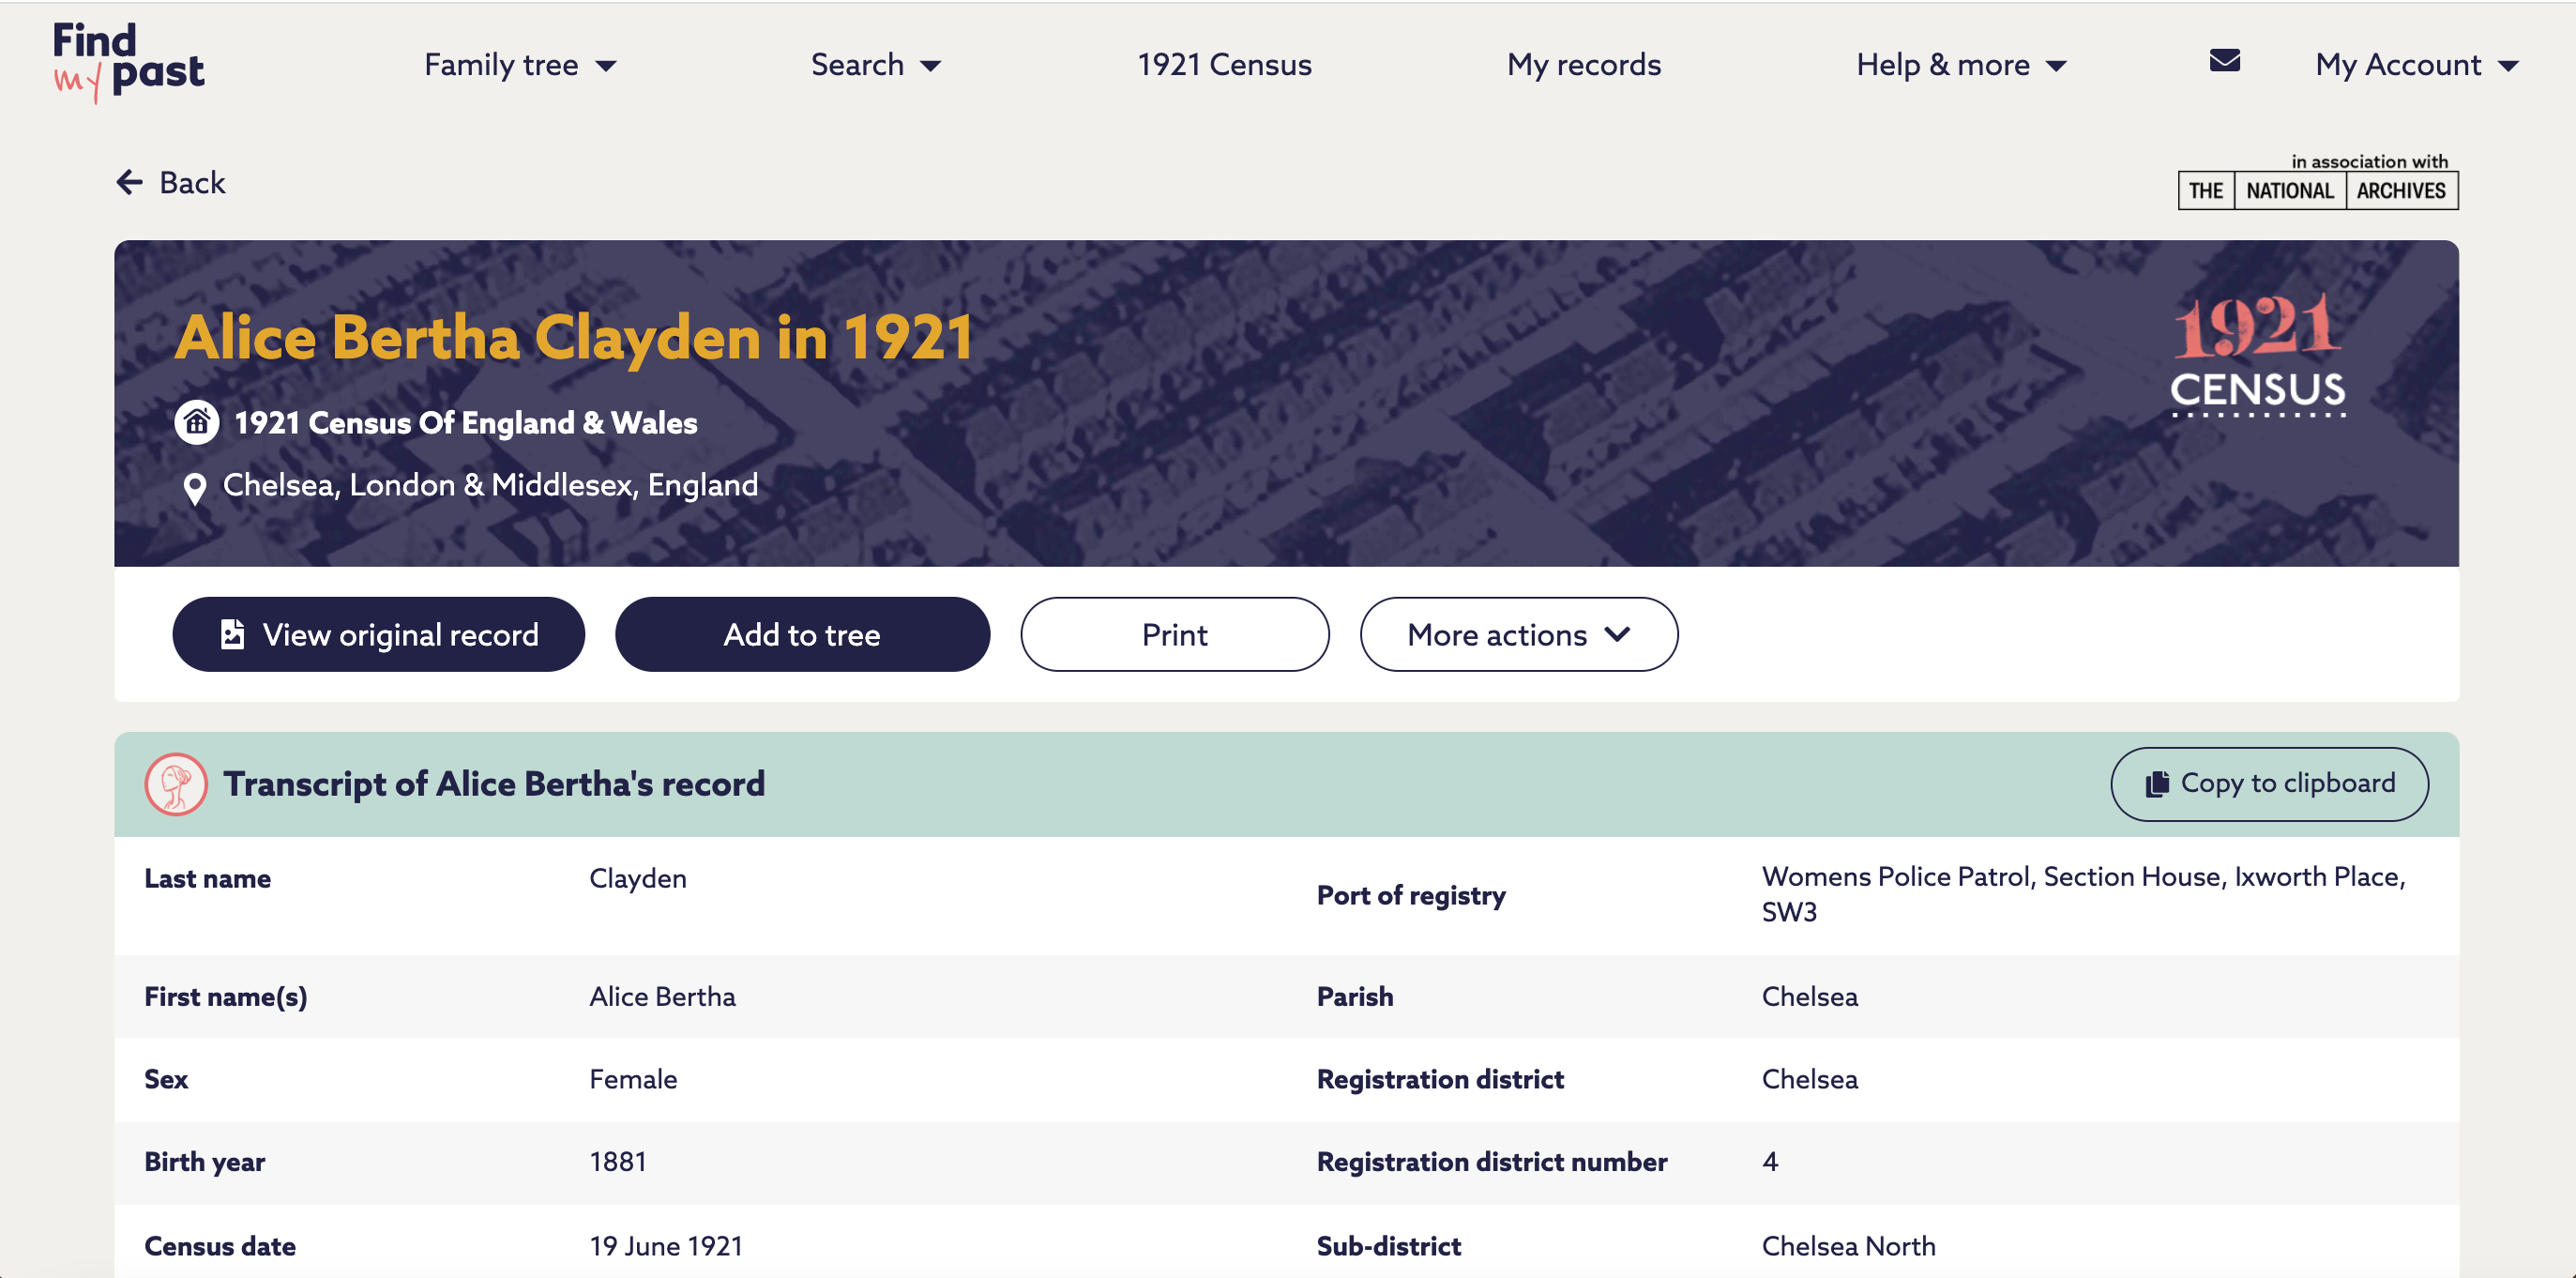Open My records

[x=1583, y=65]
